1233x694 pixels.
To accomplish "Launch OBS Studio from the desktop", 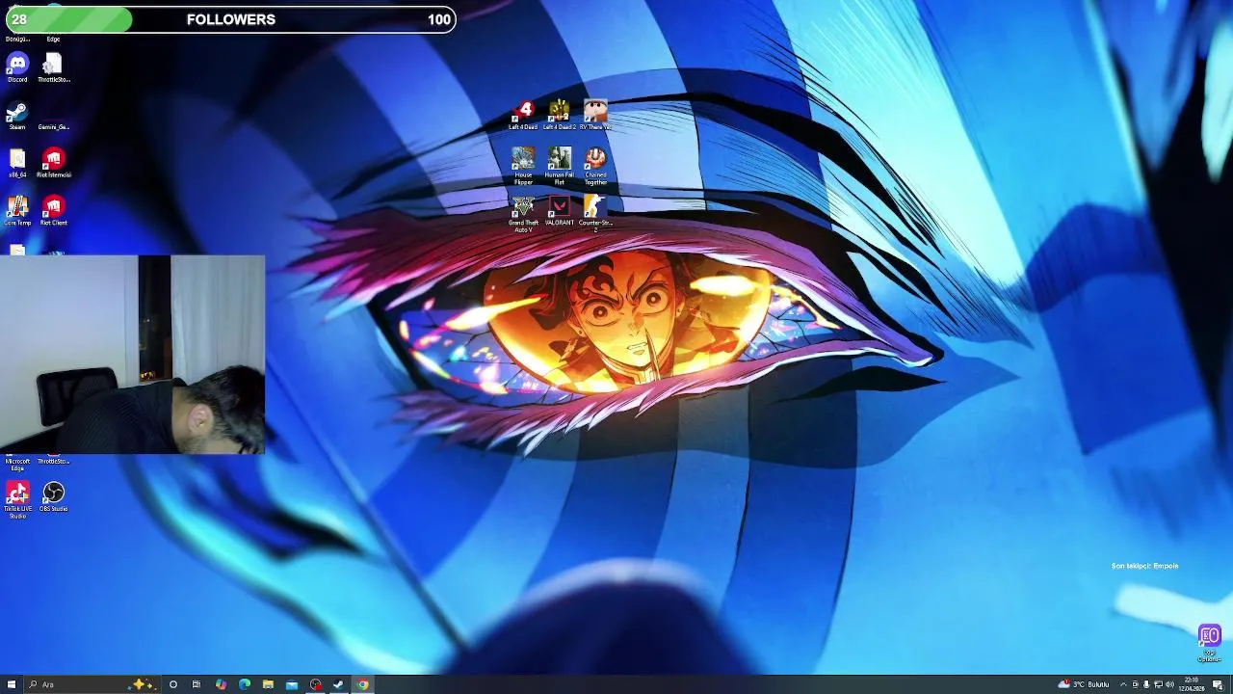I will coord(53,497).
